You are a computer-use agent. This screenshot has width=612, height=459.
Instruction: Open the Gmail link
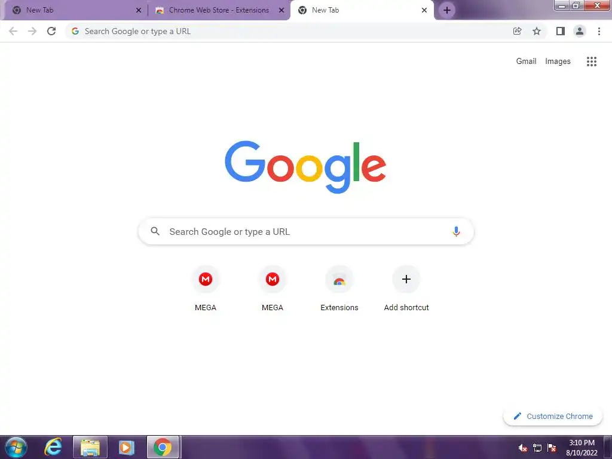coord(526,62)
